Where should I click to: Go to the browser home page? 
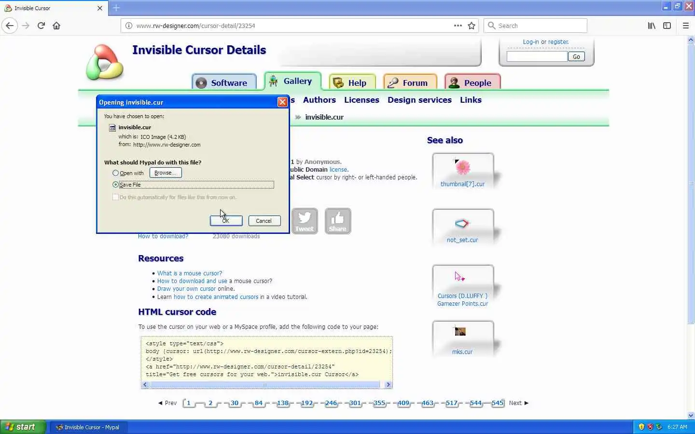point(56,26)
